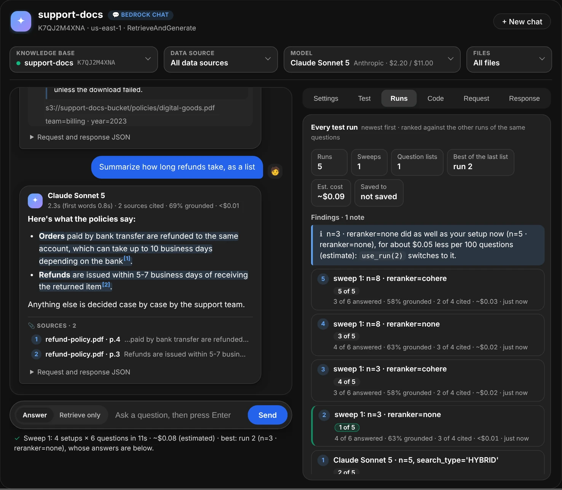
Task: Open source 1 refund-policy.pdf p.4
Action: (x=140, y=339)
